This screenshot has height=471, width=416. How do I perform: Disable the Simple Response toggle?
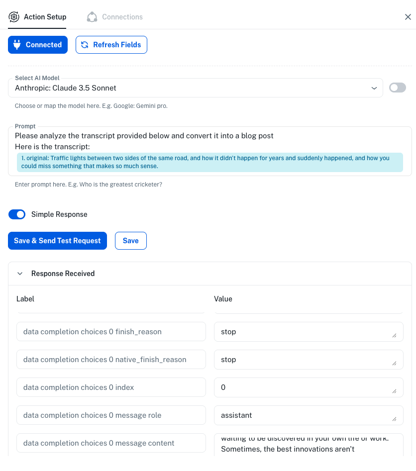17,214
